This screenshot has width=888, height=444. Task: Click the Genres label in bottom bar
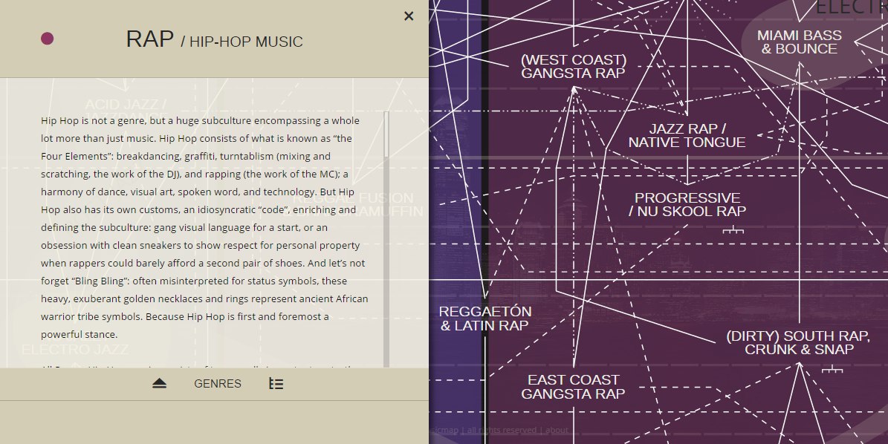[218, 384]
